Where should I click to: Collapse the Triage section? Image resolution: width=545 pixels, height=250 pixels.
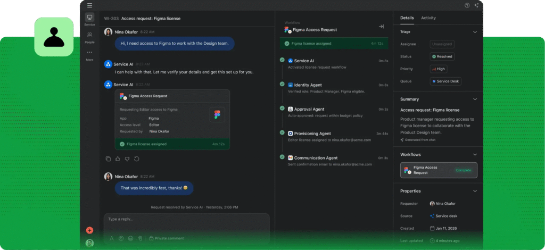[x=475, y=32]
